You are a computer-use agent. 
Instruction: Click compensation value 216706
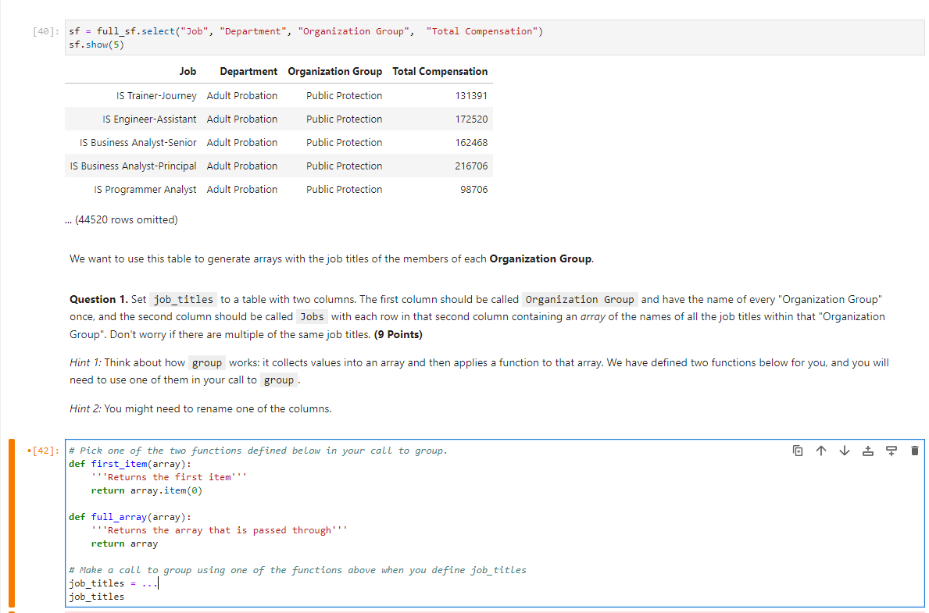(471, 166)
